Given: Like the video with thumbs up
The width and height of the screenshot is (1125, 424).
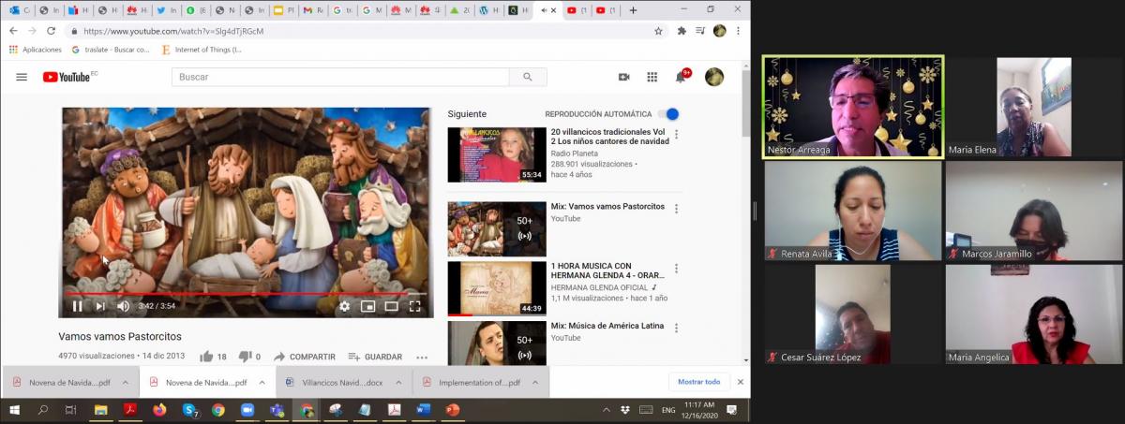Looking at the screenshot, I should (x=208, y=357).
